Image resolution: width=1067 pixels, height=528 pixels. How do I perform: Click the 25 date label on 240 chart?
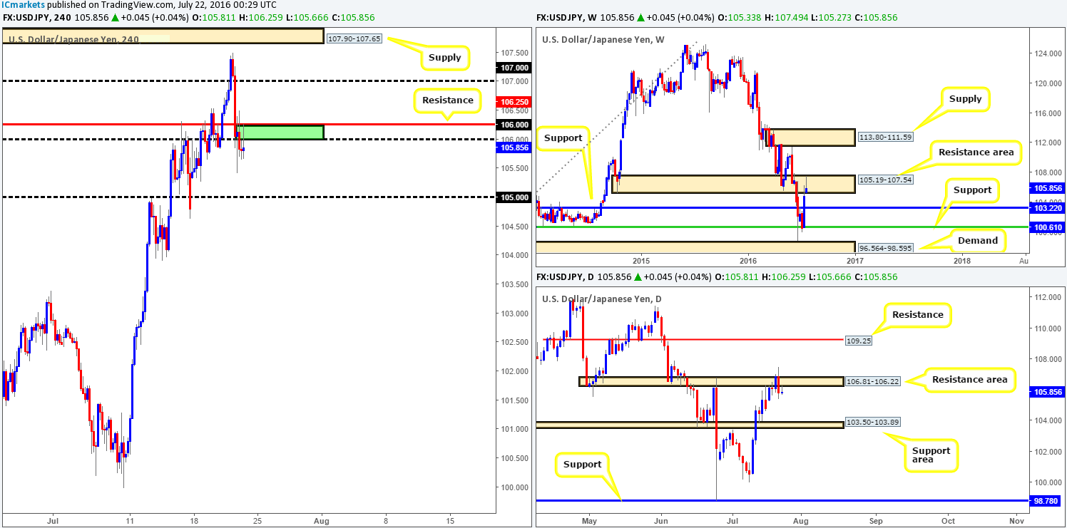[x=257, y=519]
